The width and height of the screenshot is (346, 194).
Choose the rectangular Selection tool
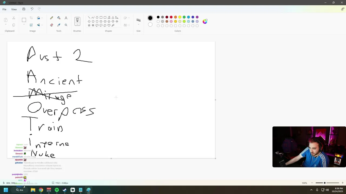24,20
